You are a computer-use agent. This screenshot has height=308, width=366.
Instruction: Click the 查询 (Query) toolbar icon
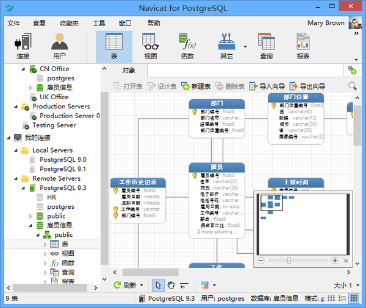266,46
